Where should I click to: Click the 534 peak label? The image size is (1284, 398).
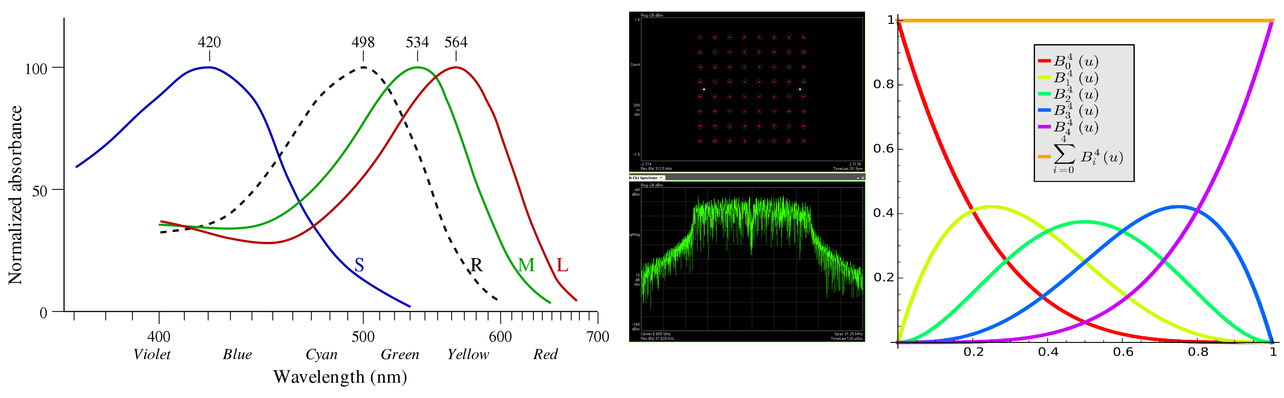coord(417,42)
